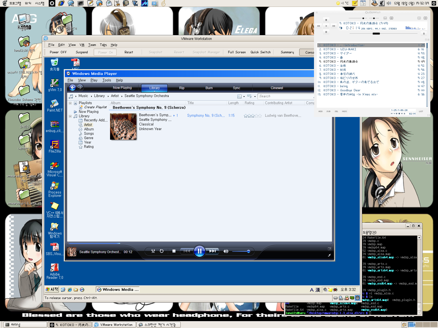This screenshot has height=328, width=438.
Task: Select Recently Added in the Library tree
Action: pyautogui.click(x=96, y=120)
